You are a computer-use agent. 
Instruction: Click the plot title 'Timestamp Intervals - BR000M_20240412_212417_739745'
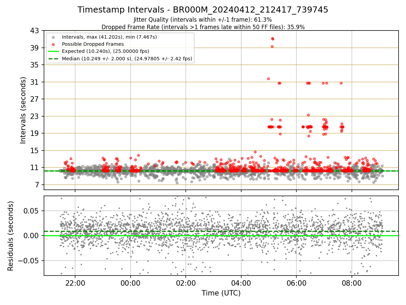[203, 10]
